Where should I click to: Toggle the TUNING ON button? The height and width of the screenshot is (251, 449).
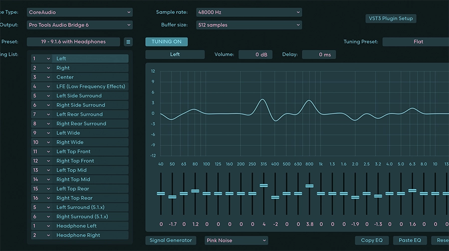[x=167, y=42]
